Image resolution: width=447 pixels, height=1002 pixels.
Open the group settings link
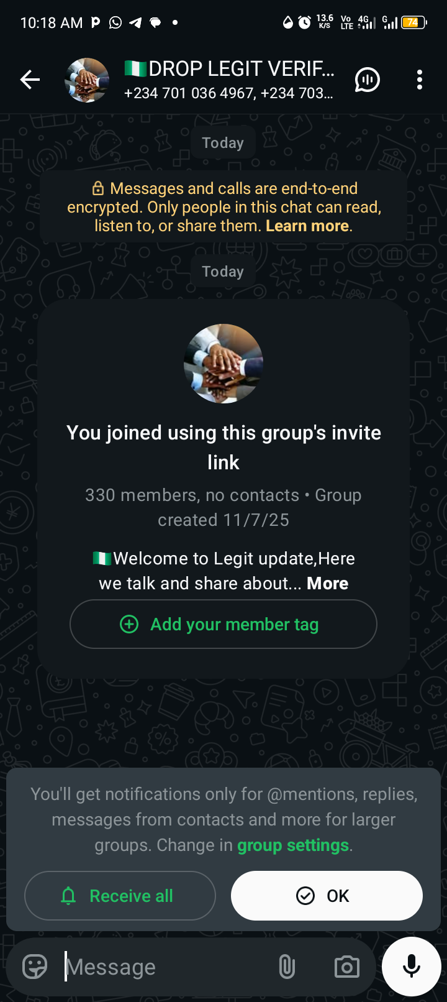click(x=293, y=845)
